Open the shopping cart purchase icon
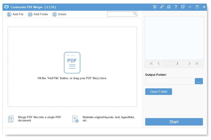 pos(155,7)
